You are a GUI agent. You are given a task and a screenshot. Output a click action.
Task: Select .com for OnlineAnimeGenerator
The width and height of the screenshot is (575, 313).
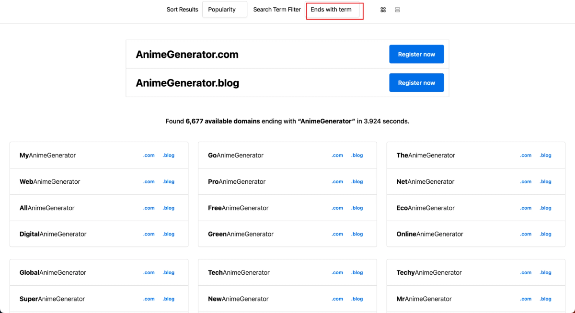click(x=526, y=235)
